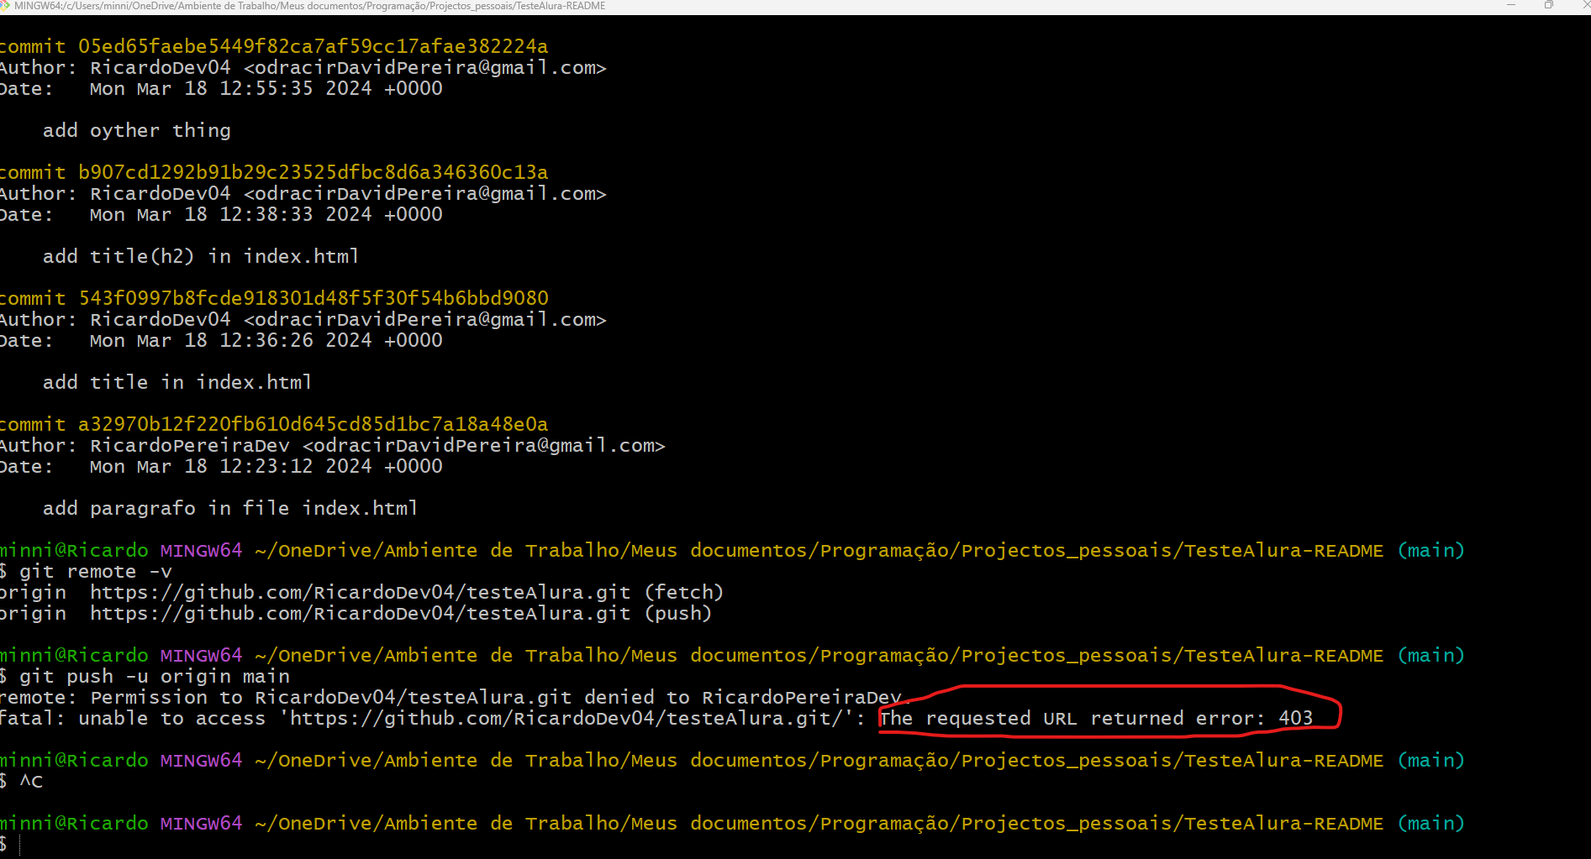
Task: Click the author name RicardoPereiraDev in the Author line
Action: point(190,445)
